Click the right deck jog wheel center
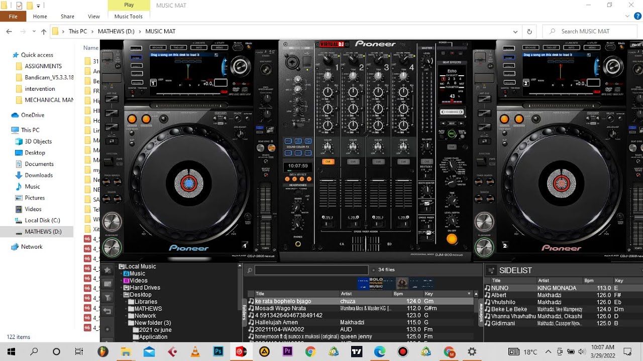 point(561,184)
